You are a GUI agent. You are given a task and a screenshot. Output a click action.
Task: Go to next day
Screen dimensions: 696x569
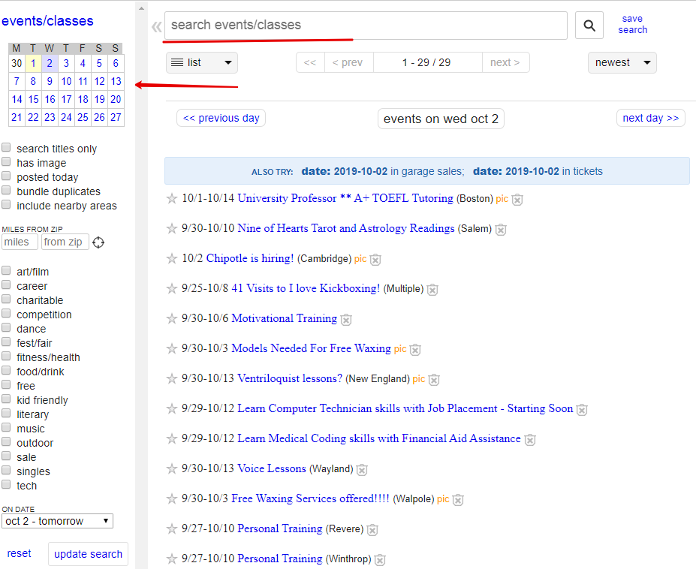(651, 118)
